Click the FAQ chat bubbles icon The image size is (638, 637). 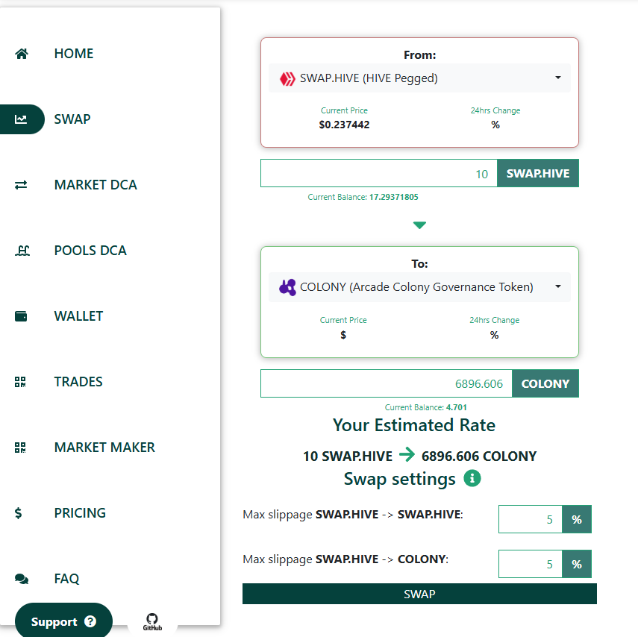point(21,579)
